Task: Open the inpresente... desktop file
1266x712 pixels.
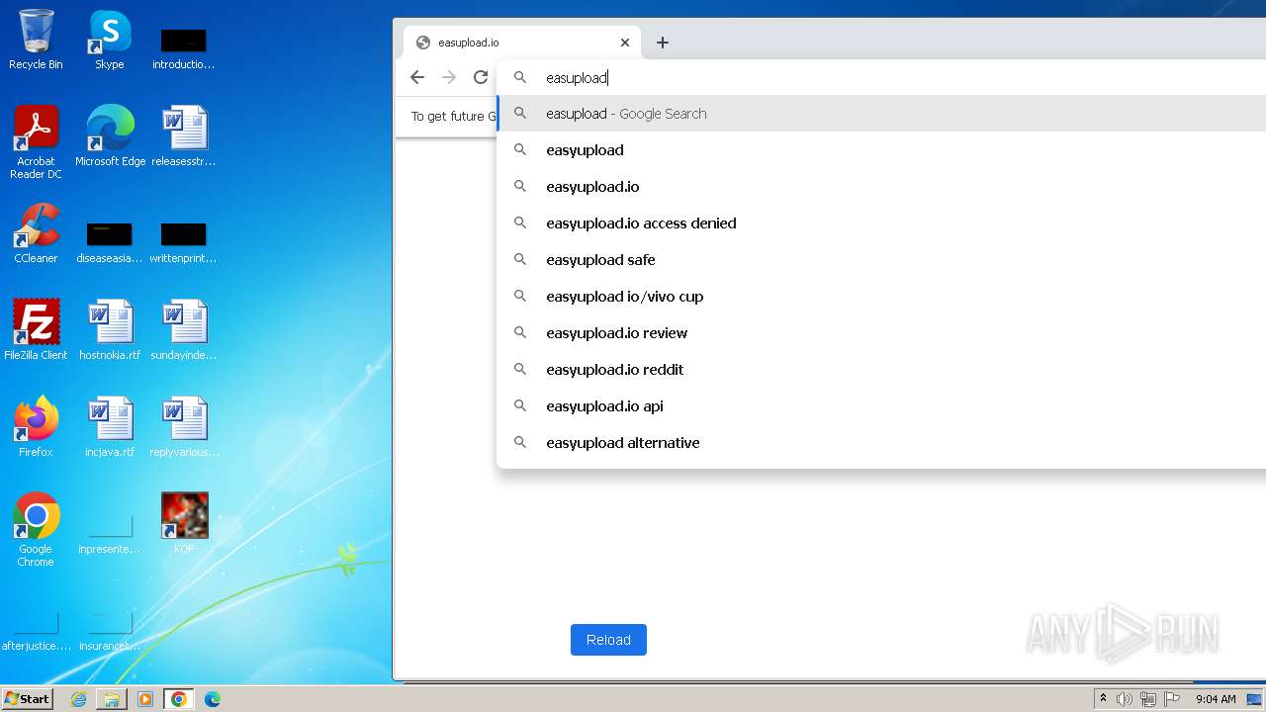Action: coord(110,532)
